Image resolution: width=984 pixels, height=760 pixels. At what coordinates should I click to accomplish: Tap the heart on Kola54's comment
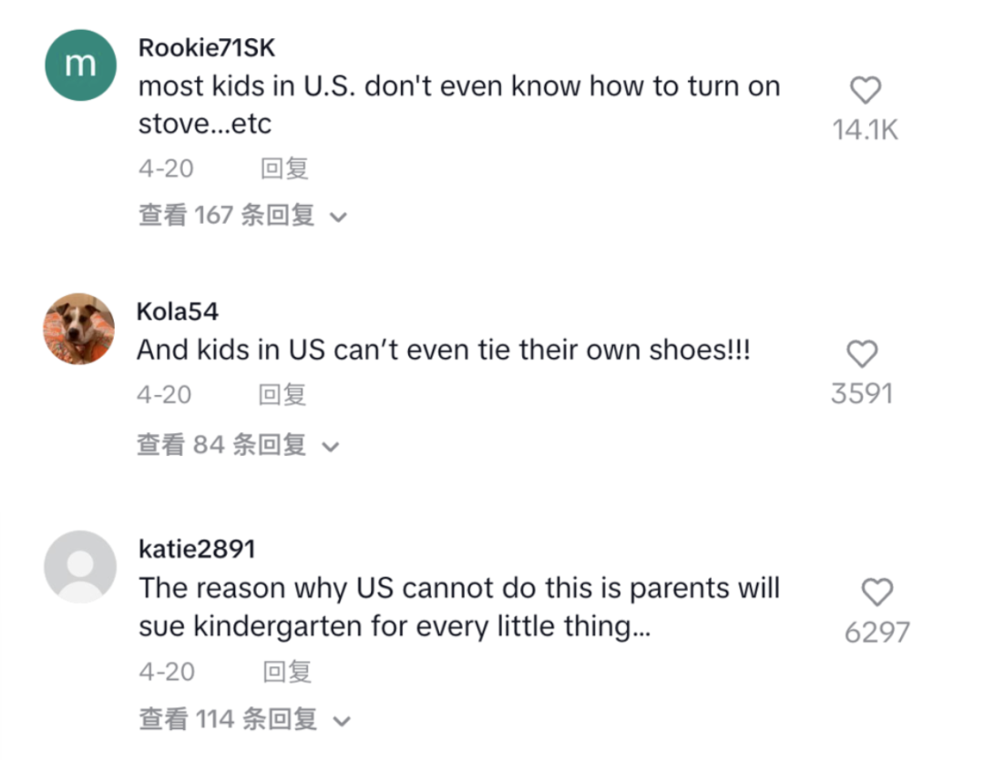click(x=862, y=354)
